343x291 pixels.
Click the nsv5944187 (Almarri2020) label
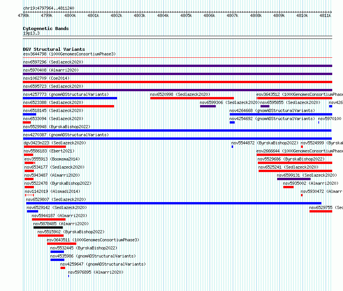pos(59,216)
